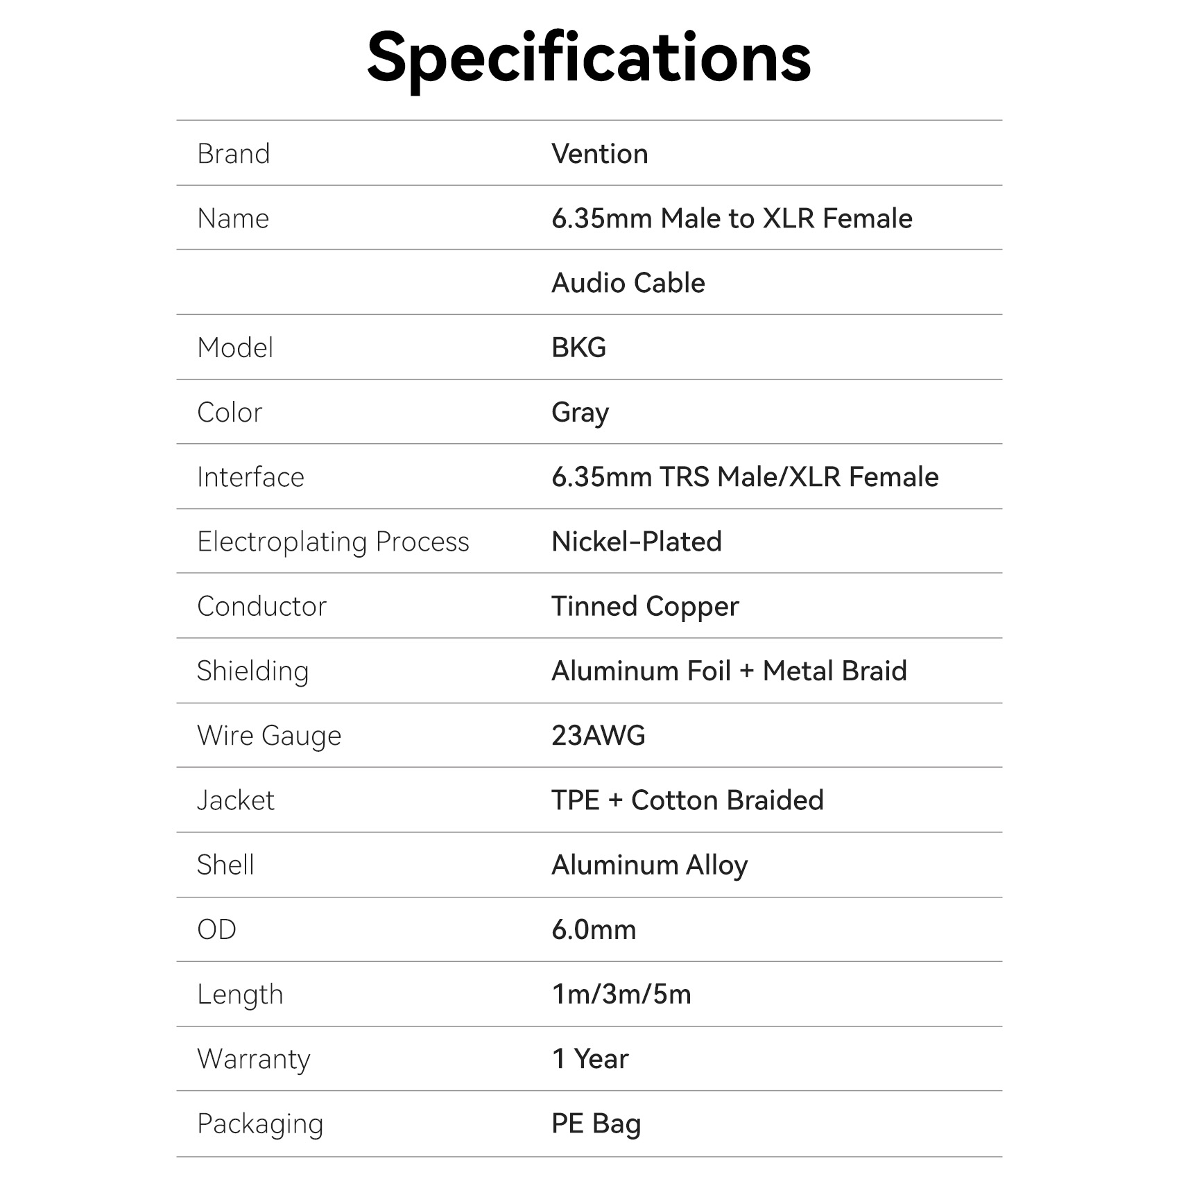Click the Electroplating Process label
This screenshot has width=1179, height=1179.
[x=333, y=542]
